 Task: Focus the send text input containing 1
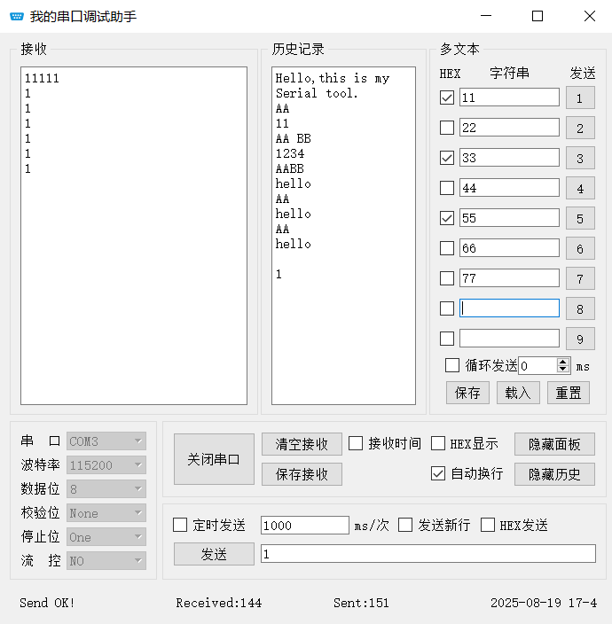428,554
